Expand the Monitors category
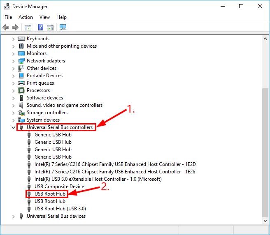 pyautogui.click(x=13, y=54)
